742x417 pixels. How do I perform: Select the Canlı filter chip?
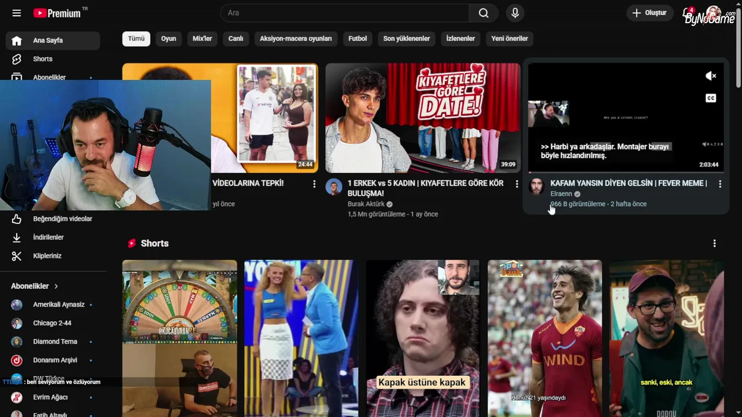[236, 39]
